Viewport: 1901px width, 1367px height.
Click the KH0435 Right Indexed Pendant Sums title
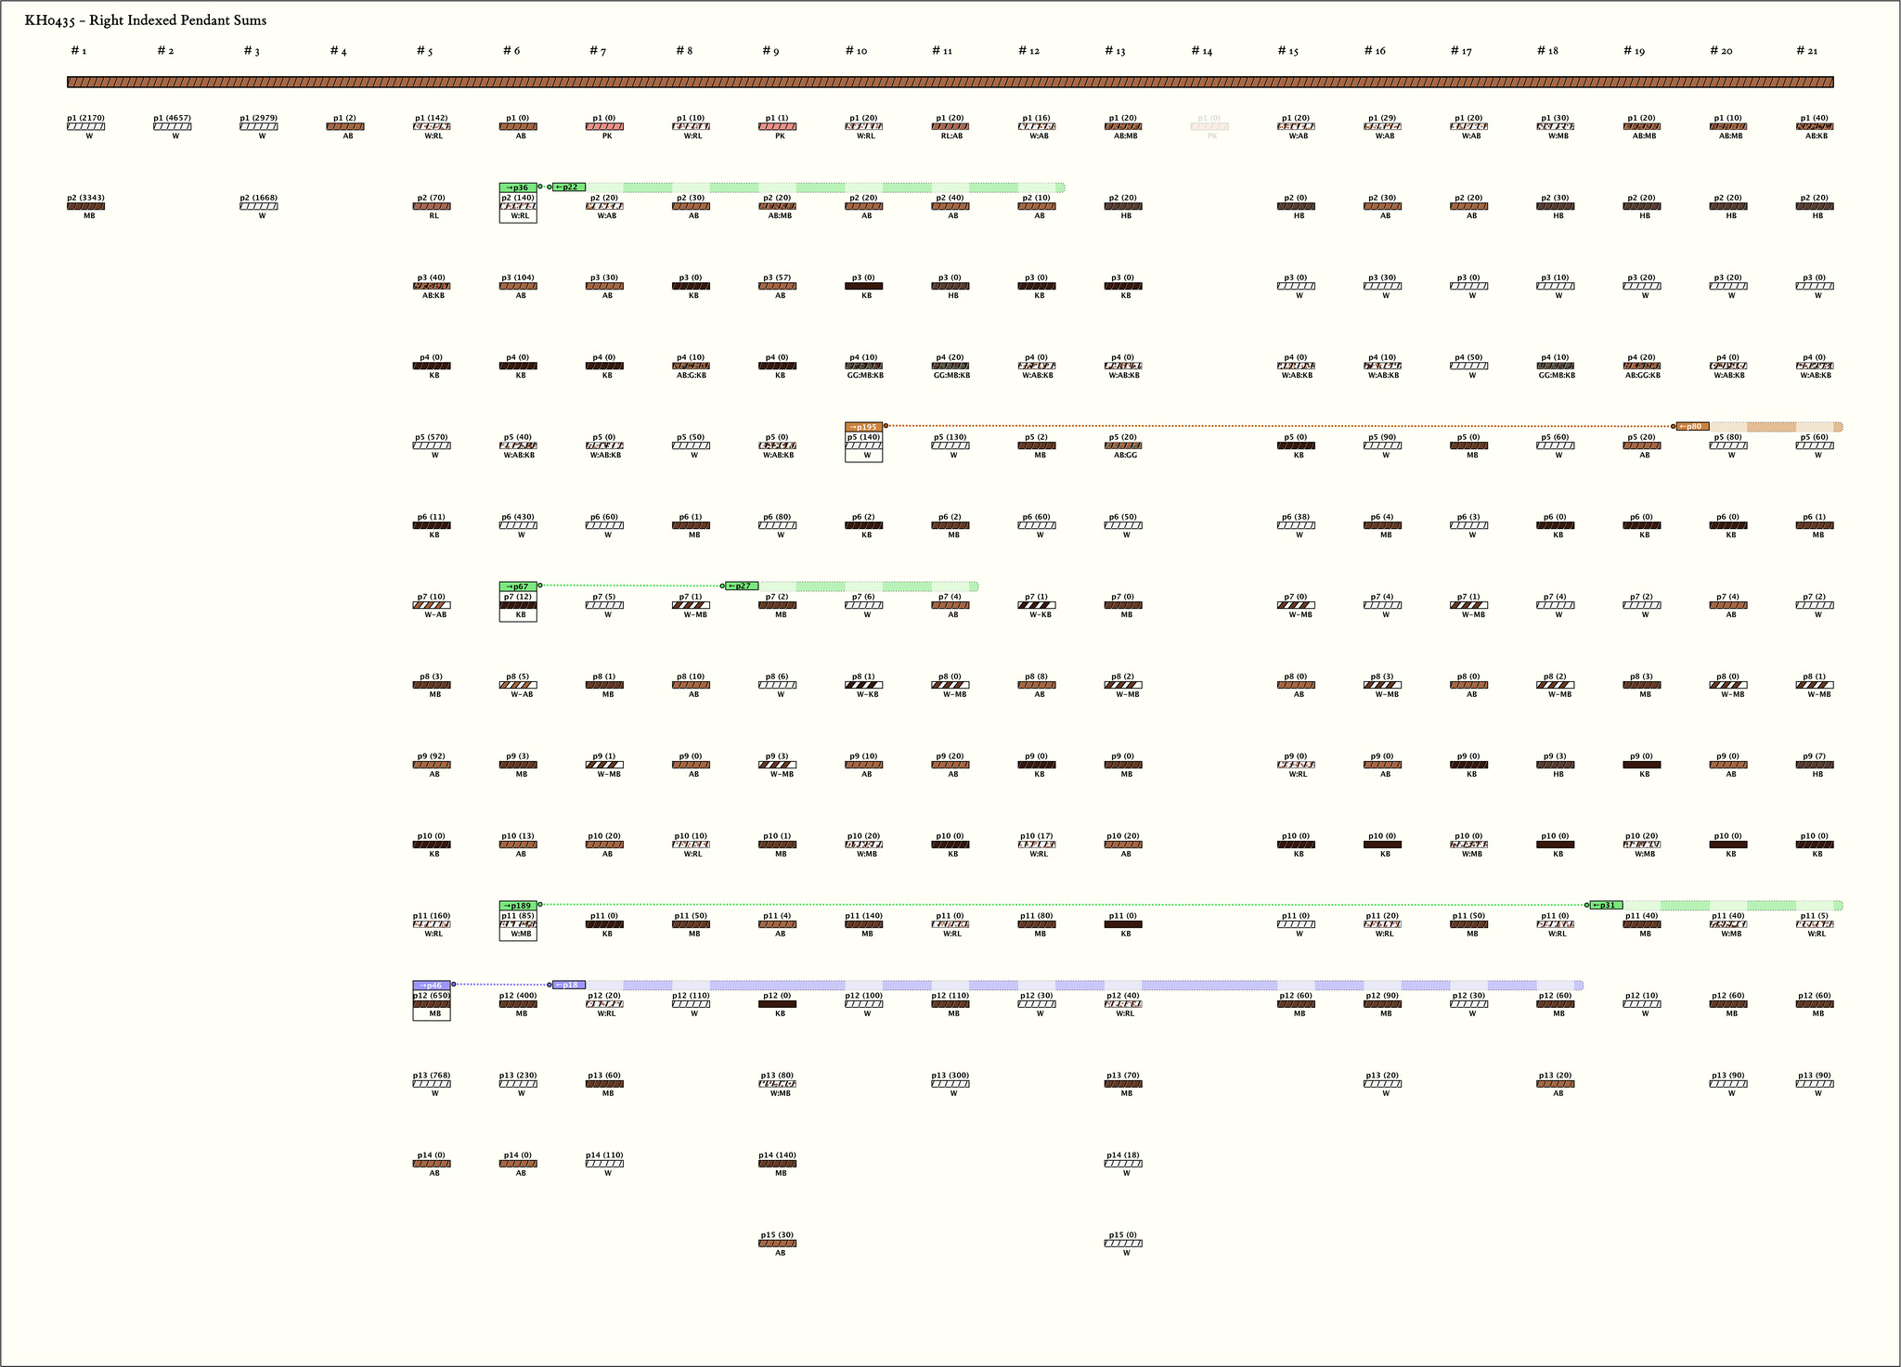click(x=146, y=20)
